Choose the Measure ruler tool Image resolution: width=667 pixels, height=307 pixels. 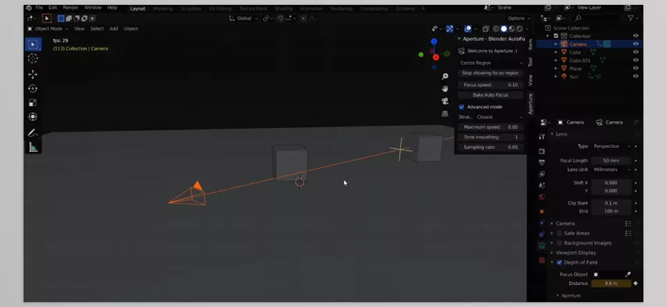[33, 147]
